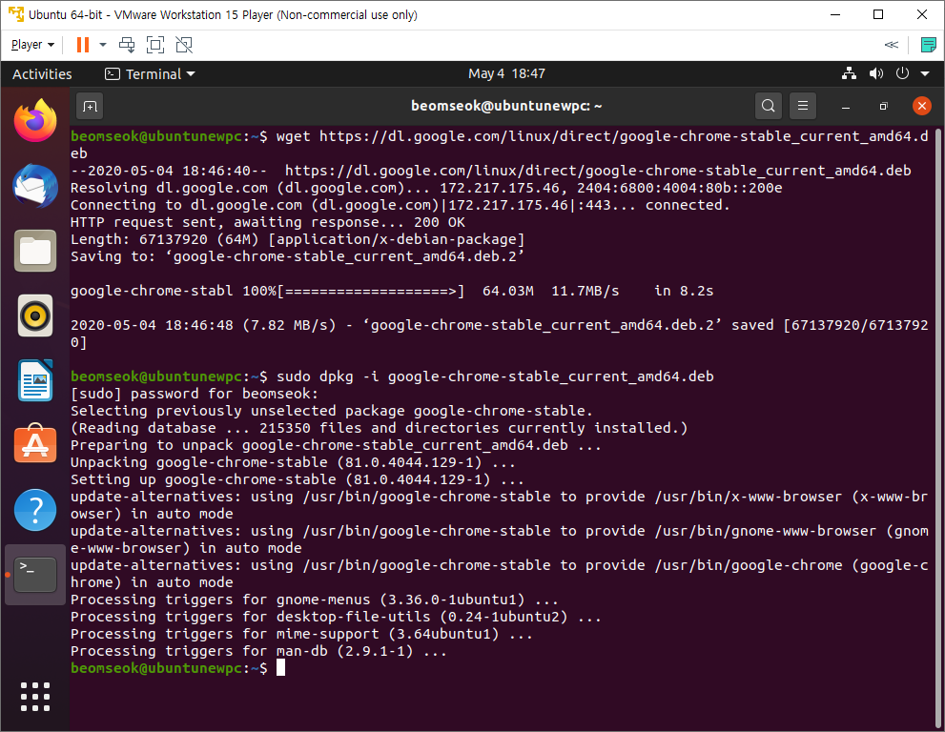Click at the terminal prompt cursor
This screenshot has height=732, width=945.
point(281,667)
